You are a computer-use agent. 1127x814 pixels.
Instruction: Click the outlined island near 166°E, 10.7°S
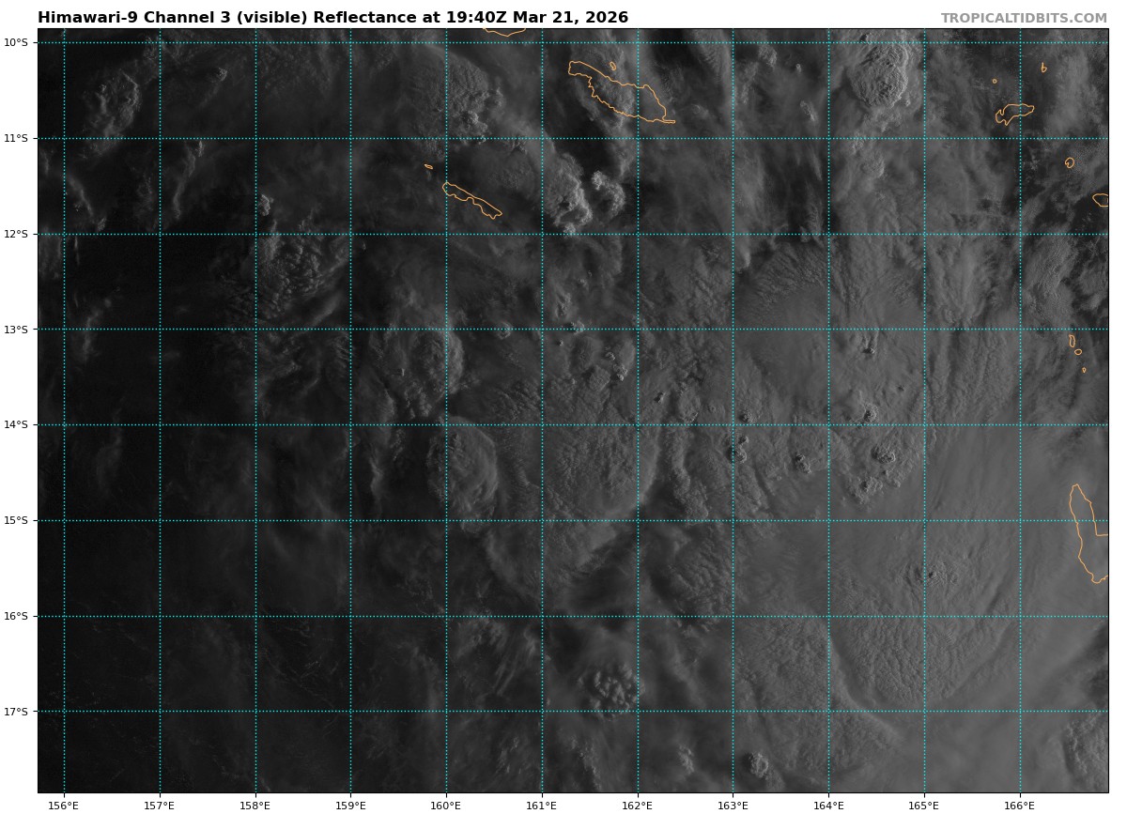1014,112
